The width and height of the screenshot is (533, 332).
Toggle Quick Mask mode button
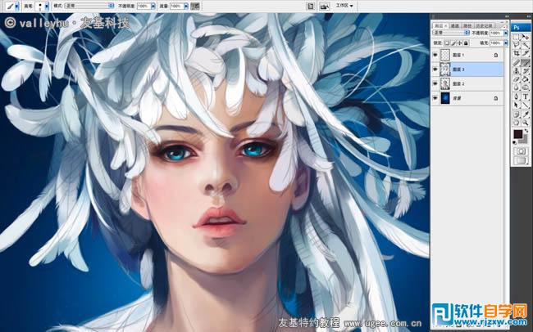521,151
